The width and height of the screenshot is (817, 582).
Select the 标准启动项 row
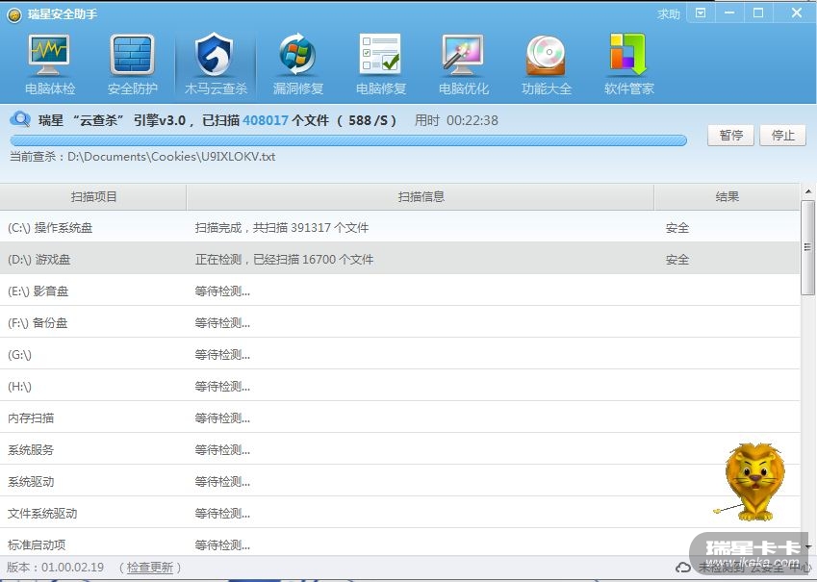click(x=399, y=543)
